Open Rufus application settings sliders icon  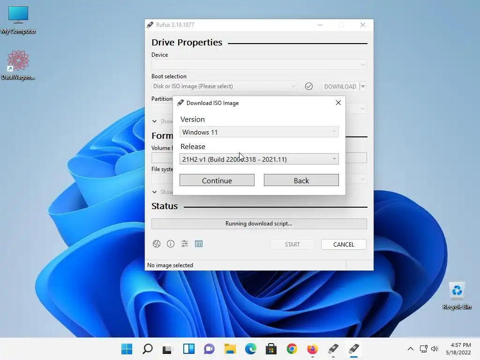[185, 244]
